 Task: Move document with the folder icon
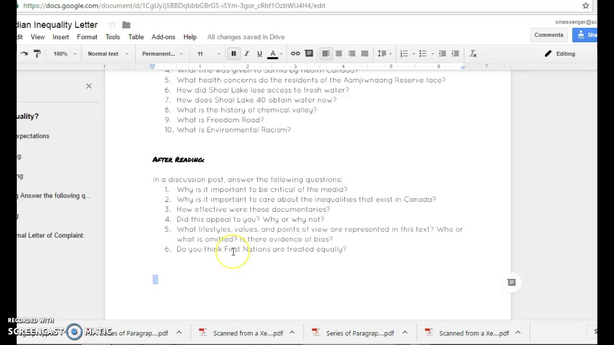[126, 25]
